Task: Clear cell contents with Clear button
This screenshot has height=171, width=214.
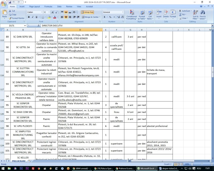Action: tap(184, 18)
